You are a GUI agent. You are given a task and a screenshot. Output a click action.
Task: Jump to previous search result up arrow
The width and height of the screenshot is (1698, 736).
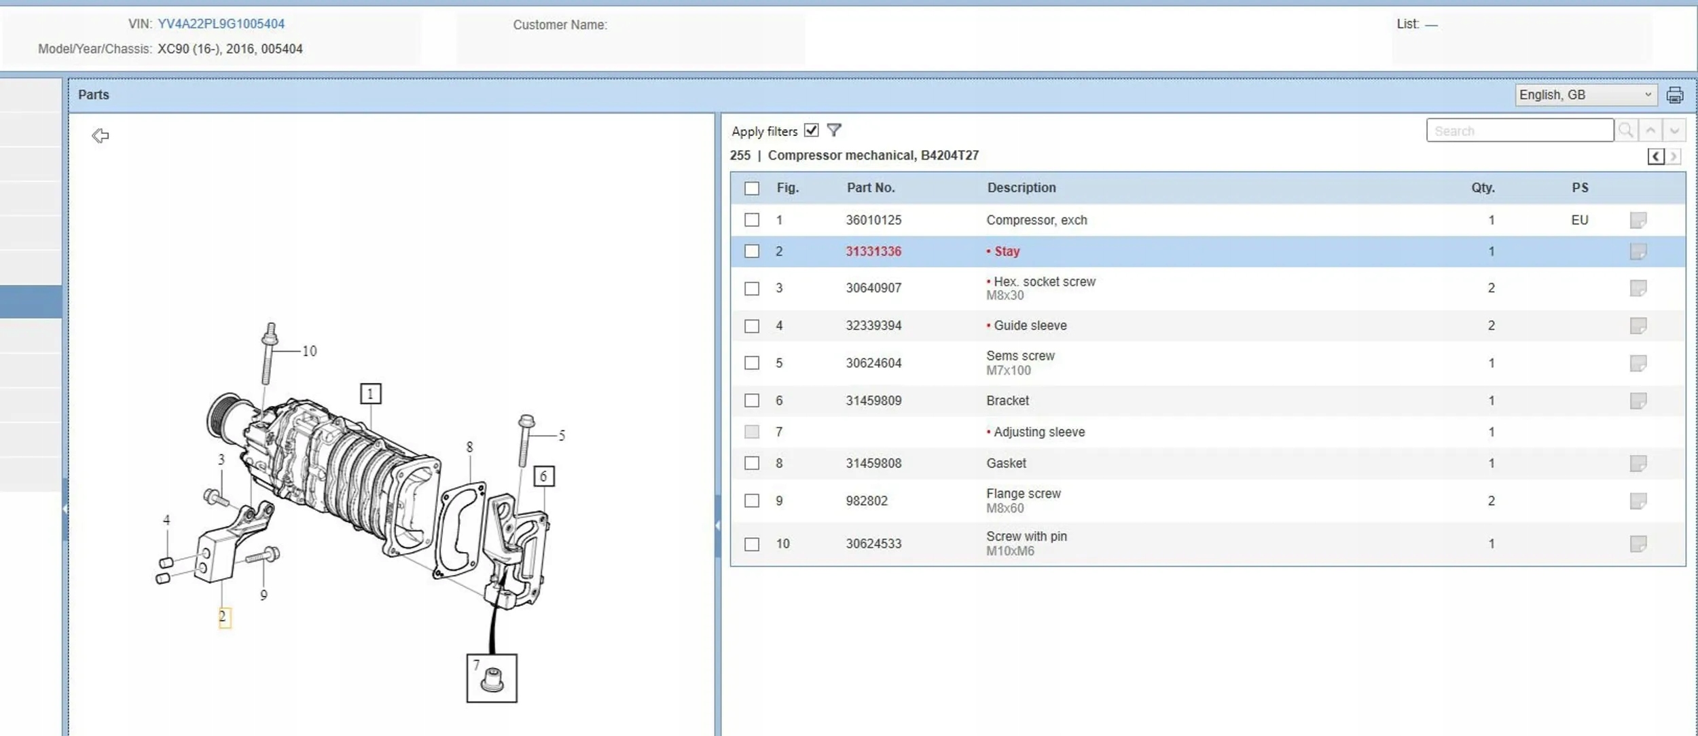tap(1650, 130)
